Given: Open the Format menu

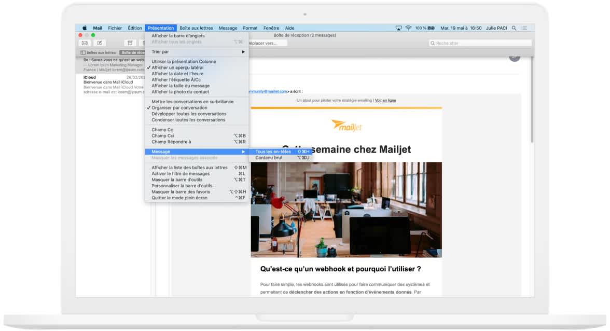Looking at the screenshot, I should [250, 28].
